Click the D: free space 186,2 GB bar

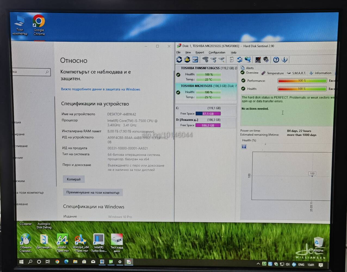208,125
